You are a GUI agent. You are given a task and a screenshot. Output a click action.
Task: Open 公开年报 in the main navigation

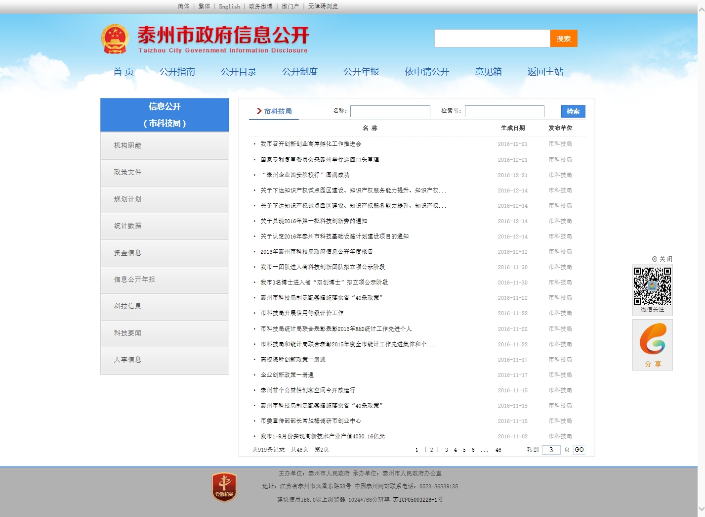click(361, 72)
